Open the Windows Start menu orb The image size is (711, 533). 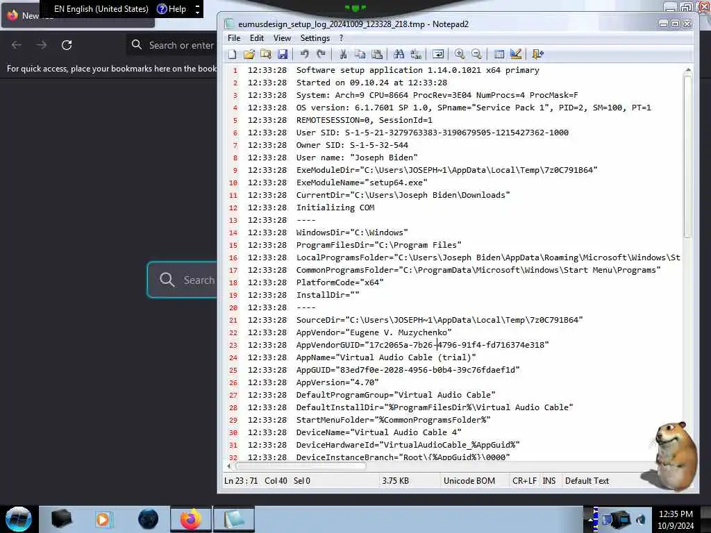click(19, 519)
